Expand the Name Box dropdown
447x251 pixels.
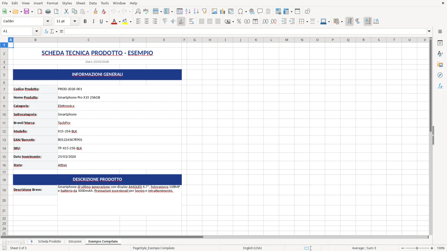(37, 31)
